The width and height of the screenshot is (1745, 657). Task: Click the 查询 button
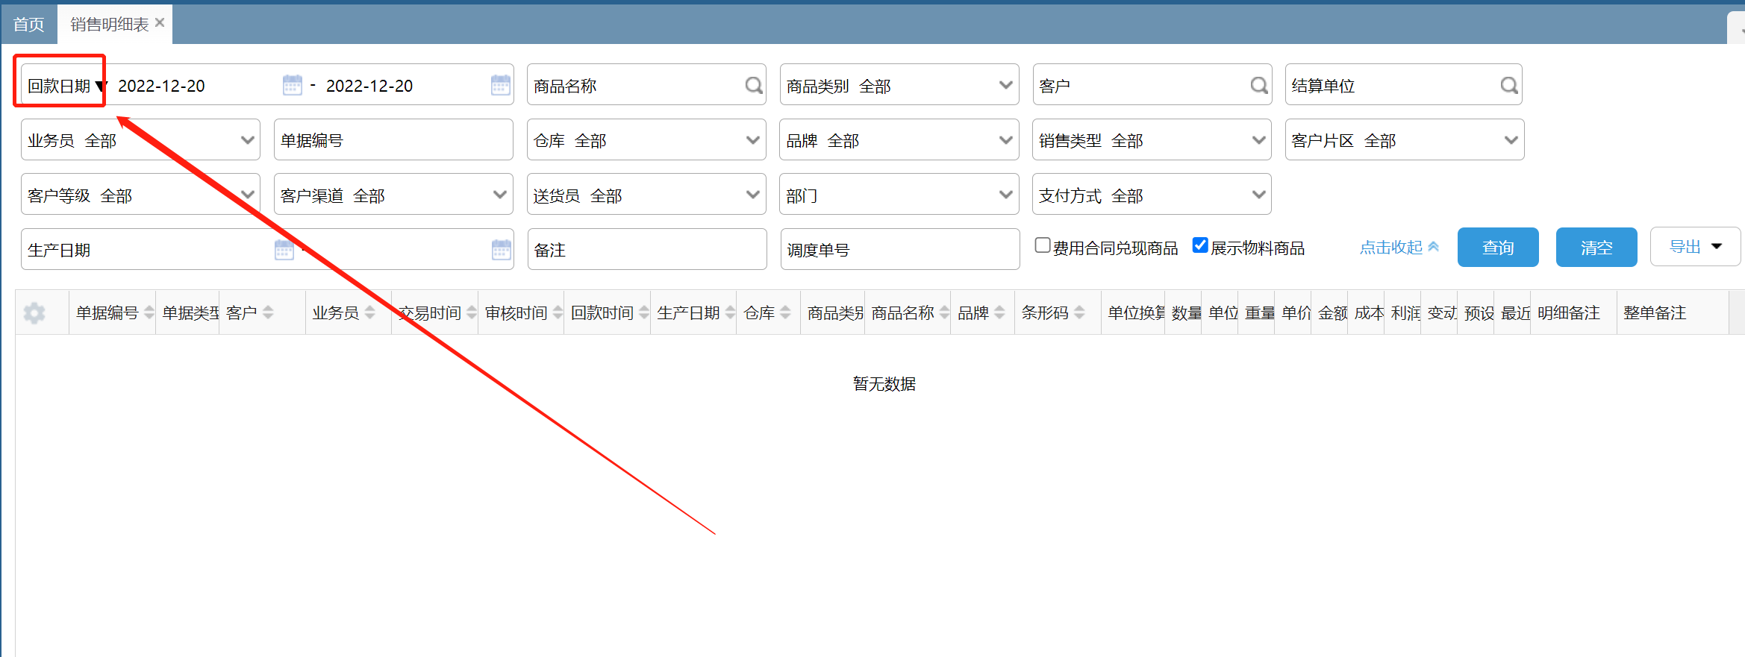pos(1498,247)
